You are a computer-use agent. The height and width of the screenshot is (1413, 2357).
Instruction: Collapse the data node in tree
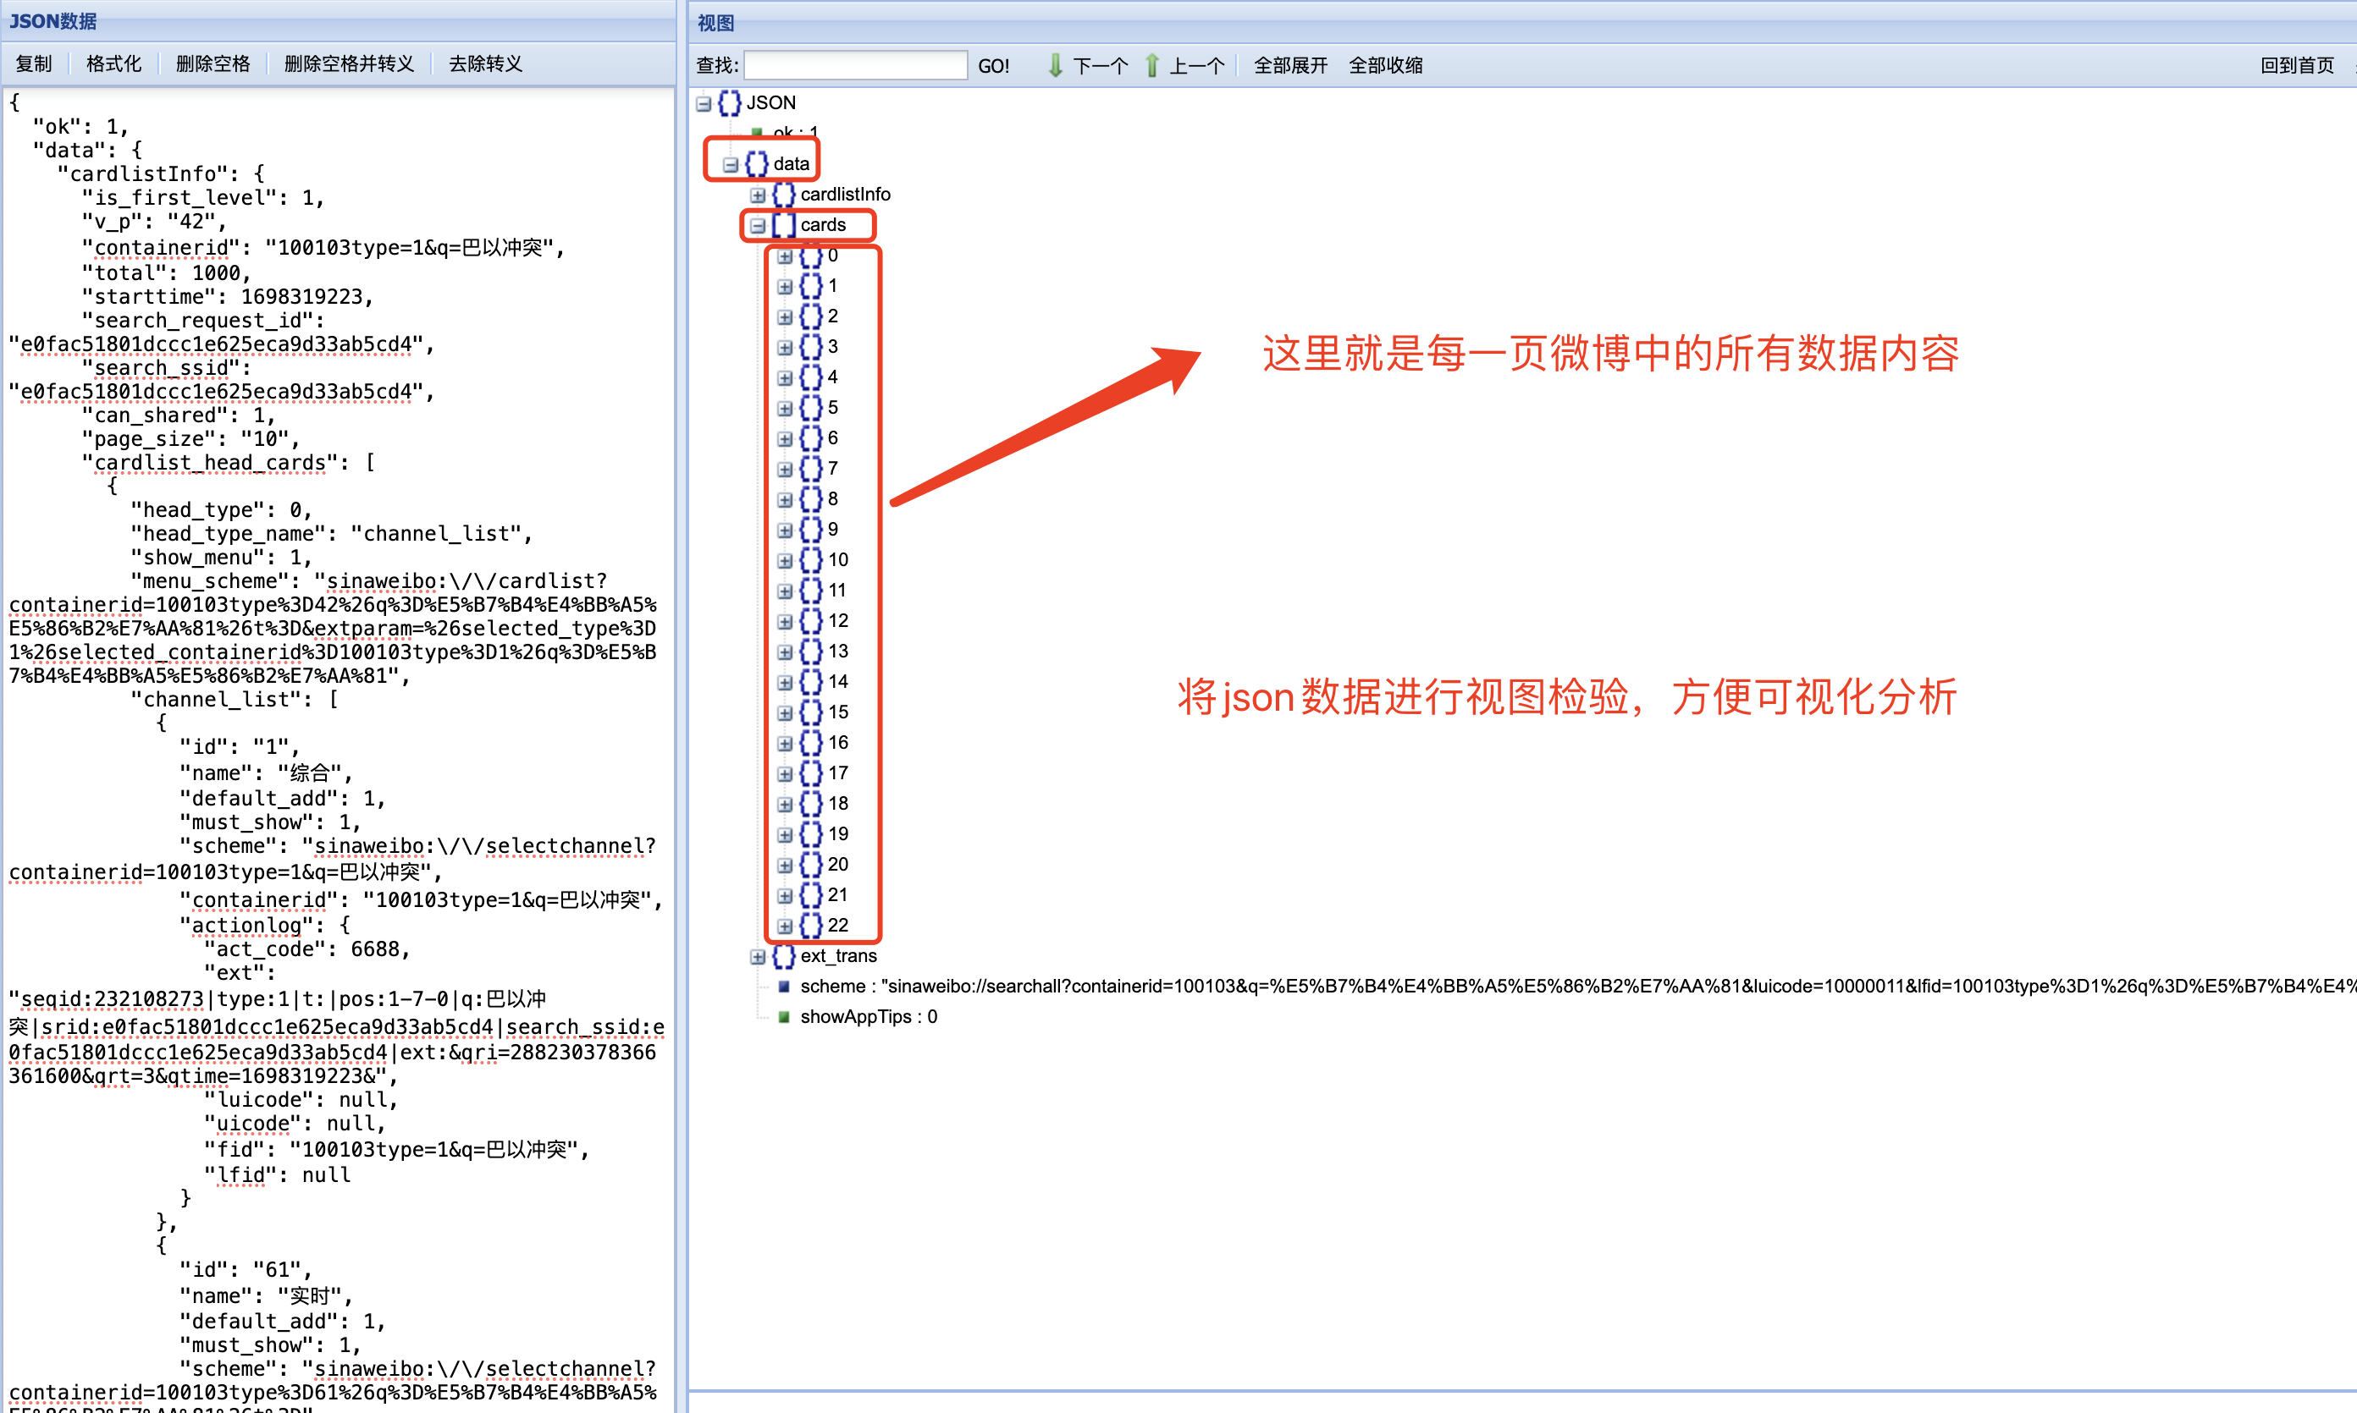click(x=731, y=165)
